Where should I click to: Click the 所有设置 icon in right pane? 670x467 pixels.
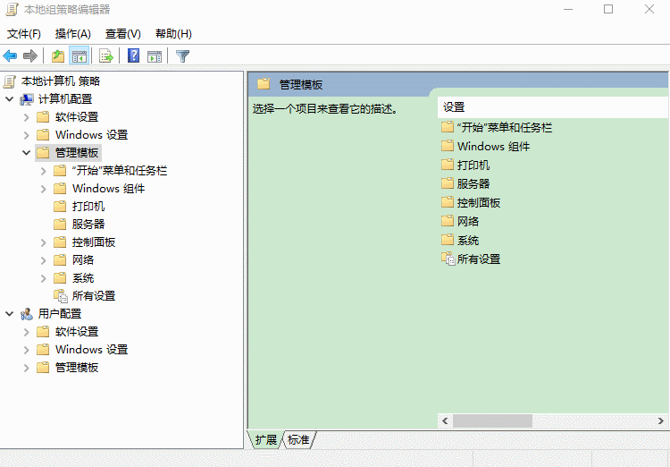(x=448, y=259)
